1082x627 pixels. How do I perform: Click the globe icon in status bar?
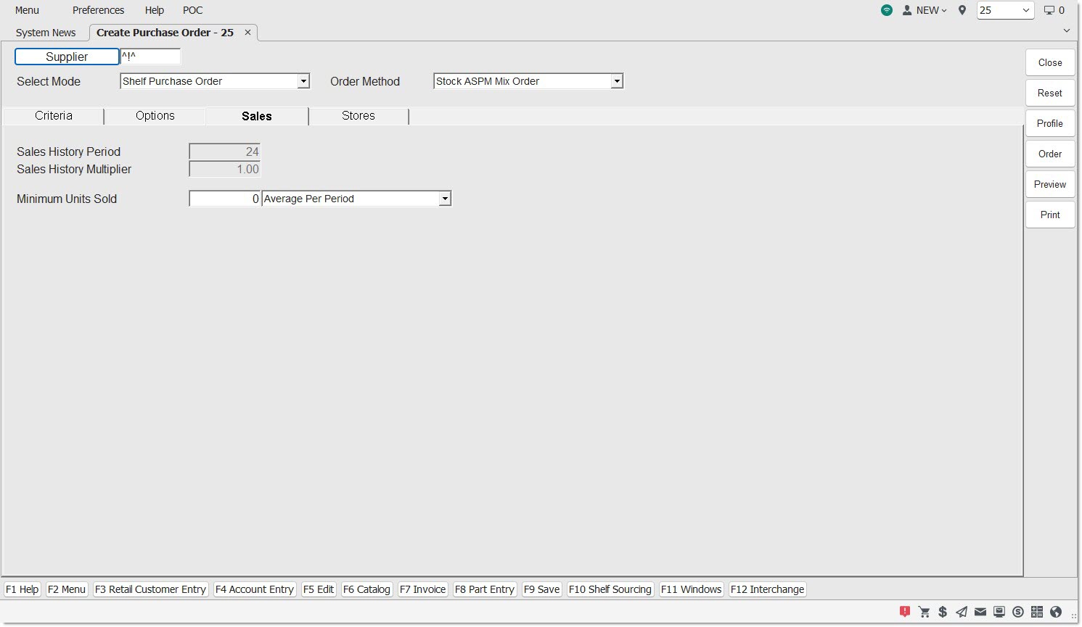pyautogui.click(x=1056, y=612)
